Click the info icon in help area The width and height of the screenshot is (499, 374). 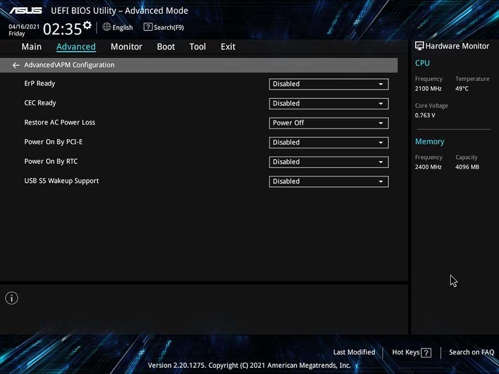[12, 298]
